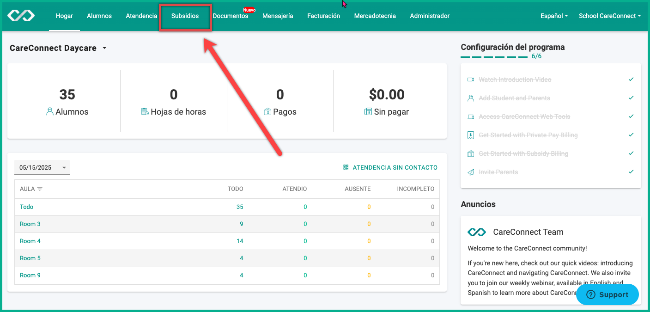The width and height of the screenshot is (650, 312).
Task: Expand the CareConnect Daycare selector
Action: (x=58, y=48)
